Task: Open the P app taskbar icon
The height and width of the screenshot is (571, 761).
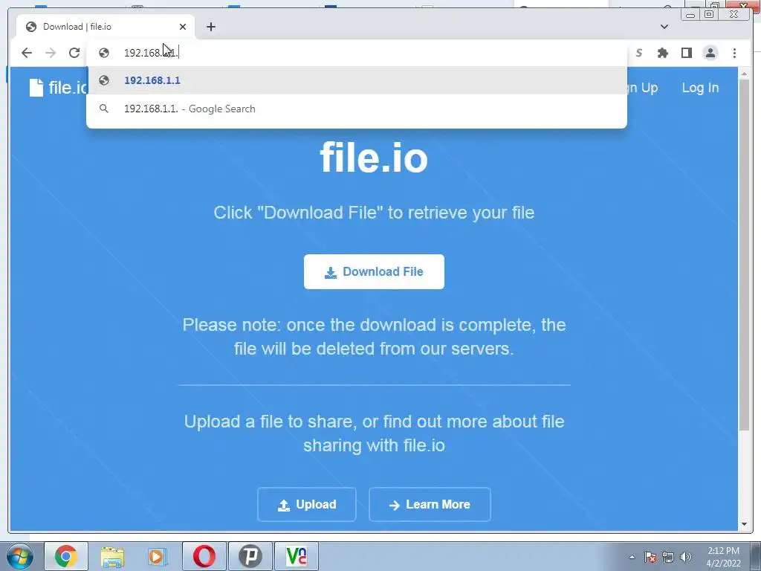Action: pos(250,556)
